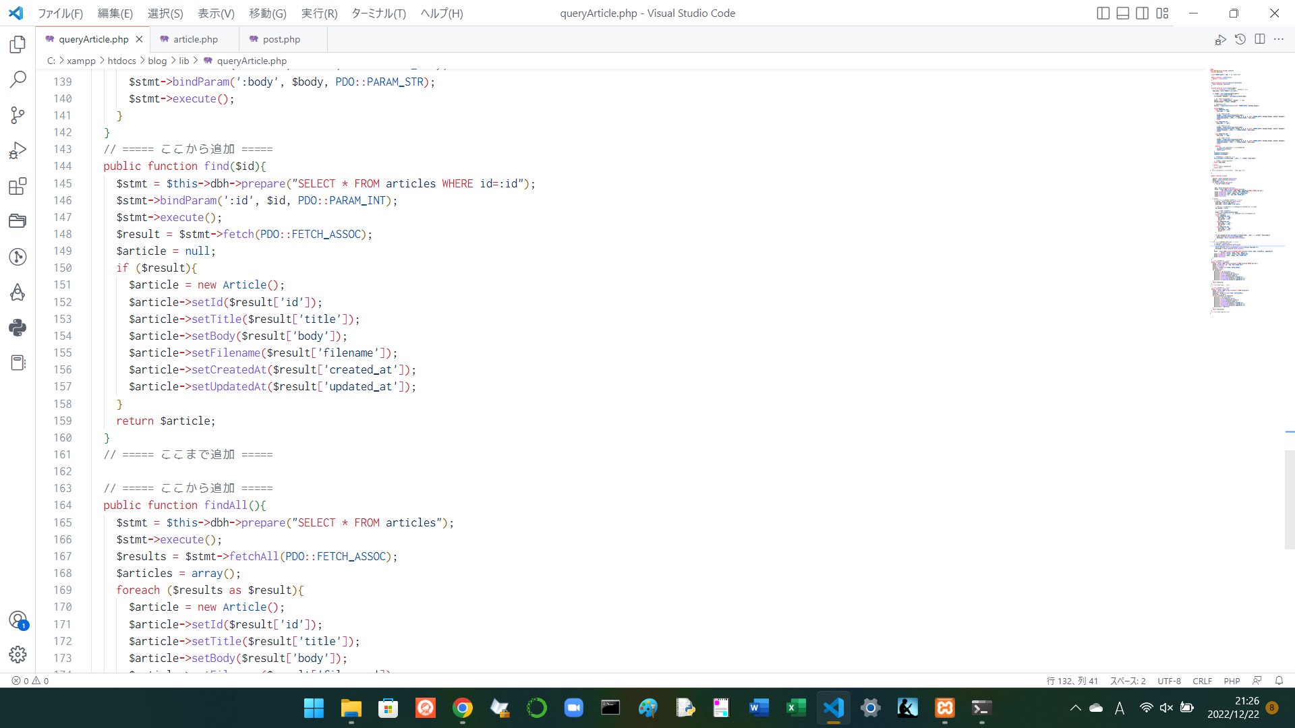Click the notifications bell in the status bar
1295x728 pixels.
(x=1280, y=681)
